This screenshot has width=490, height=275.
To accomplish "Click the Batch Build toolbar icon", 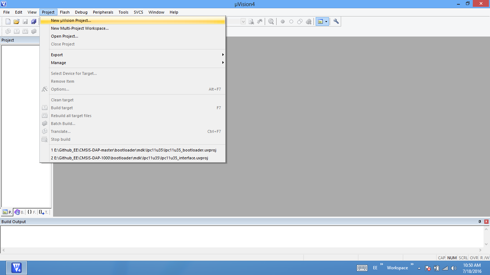I will 34,31.
